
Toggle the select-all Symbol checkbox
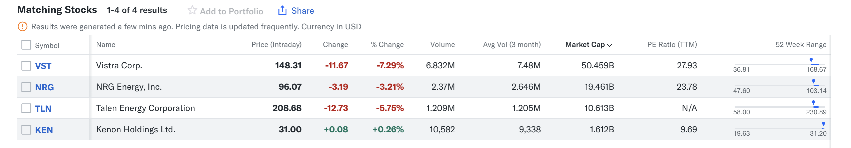(x=26, y=45)
